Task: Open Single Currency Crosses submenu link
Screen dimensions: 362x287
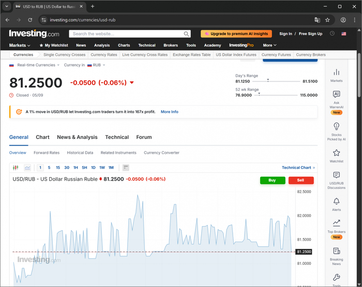Action: (64, 55)
